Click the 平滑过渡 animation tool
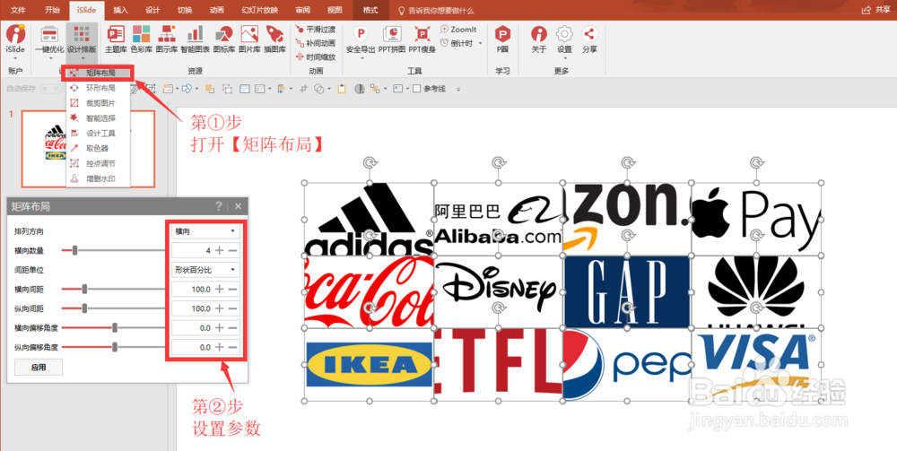The height and width of the screenshot is (451, 897). (315, 29)
